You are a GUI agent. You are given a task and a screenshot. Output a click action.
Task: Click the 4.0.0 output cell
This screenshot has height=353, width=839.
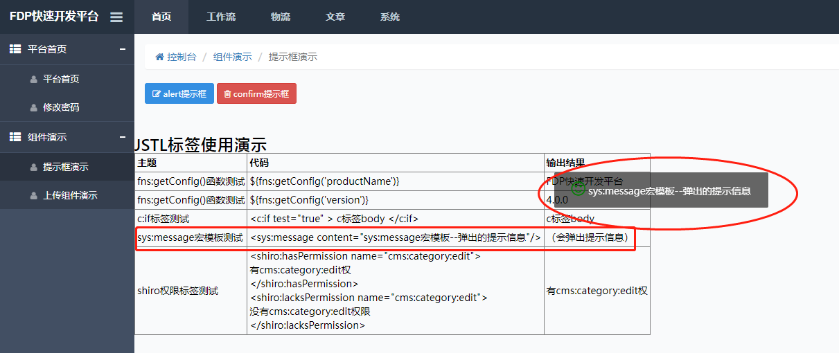pos(597,200)
